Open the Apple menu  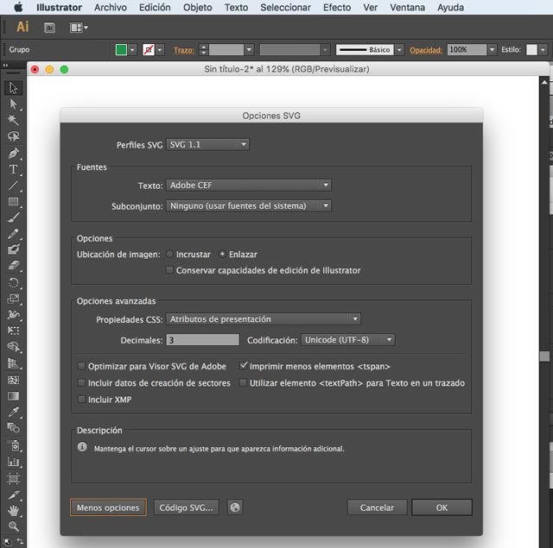click(x=18, y=7)
